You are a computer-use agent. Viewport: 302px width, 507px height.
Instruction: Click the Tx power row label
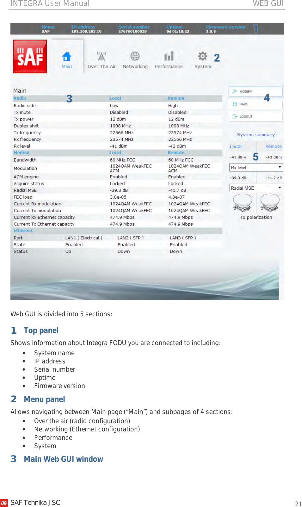coord(23,119)
